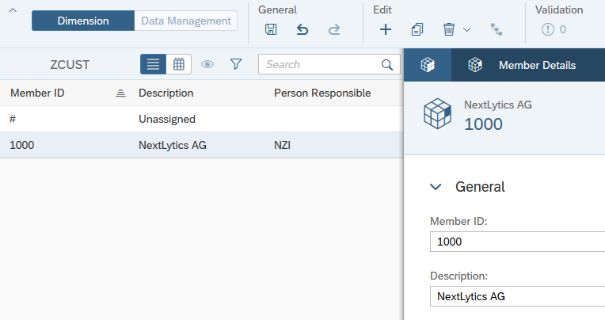
Task: Switch to the Dimension tab
Action: 83,21
